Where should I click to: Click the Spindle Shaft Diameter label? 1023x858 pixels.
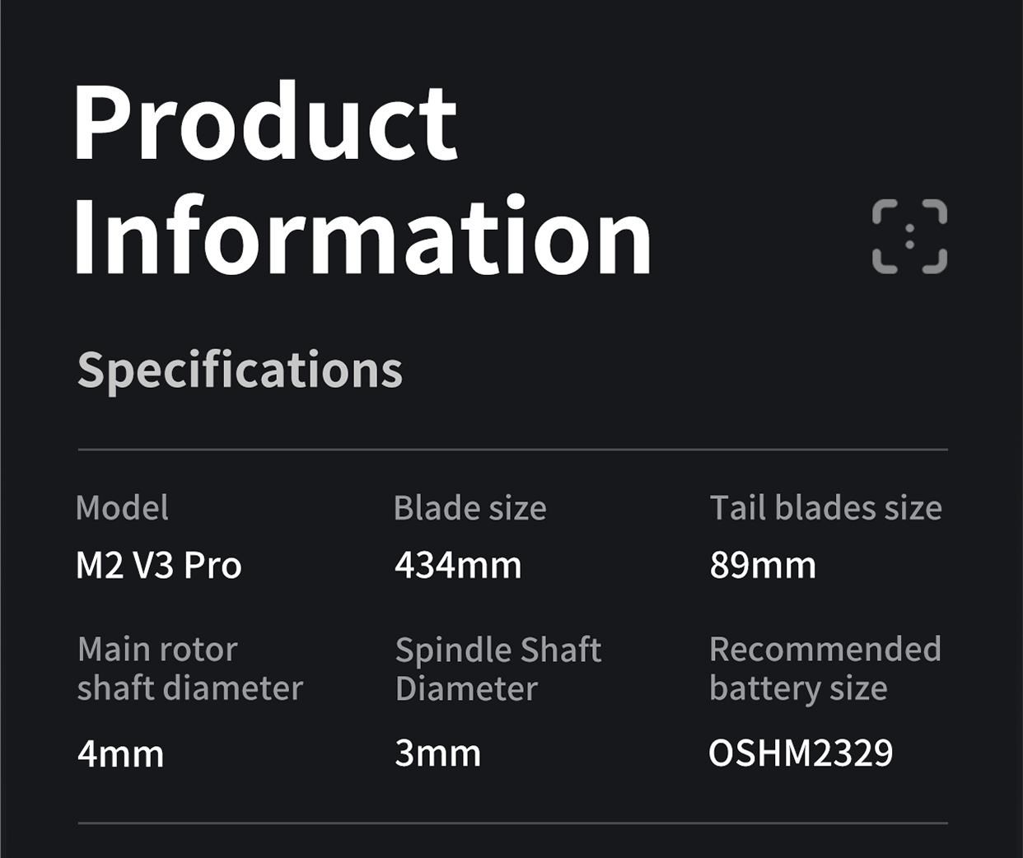[x=497, y=669]
